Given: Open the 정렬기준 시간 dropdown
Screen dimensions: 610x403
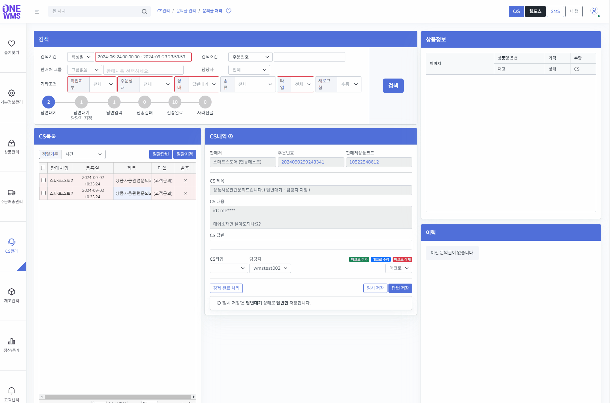Looking at the screenshot, I should pos(83,155).
